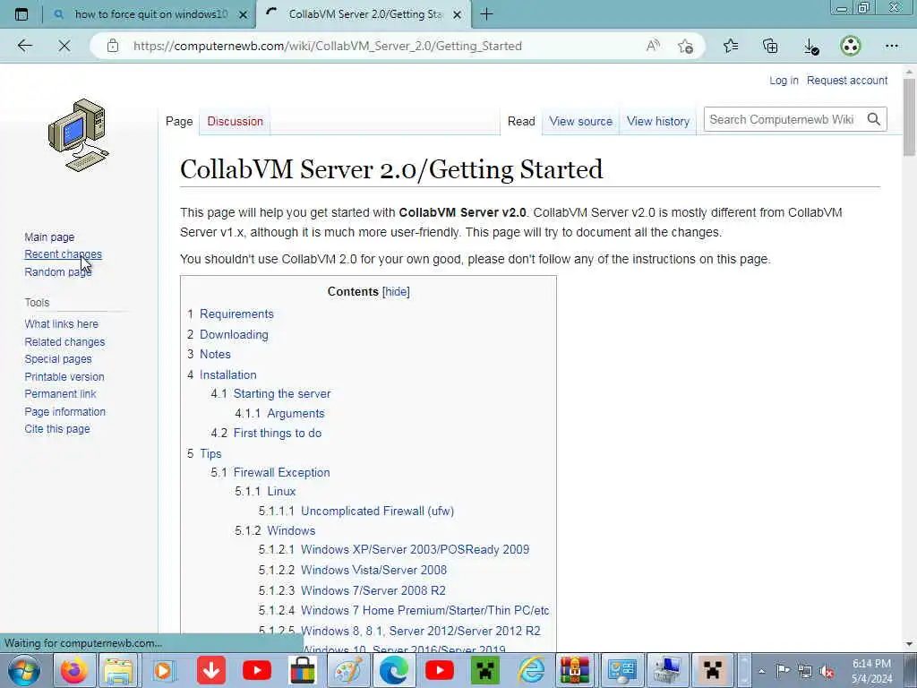Click the Log in link
The image size is (917, 688).
tap(784, 80)
